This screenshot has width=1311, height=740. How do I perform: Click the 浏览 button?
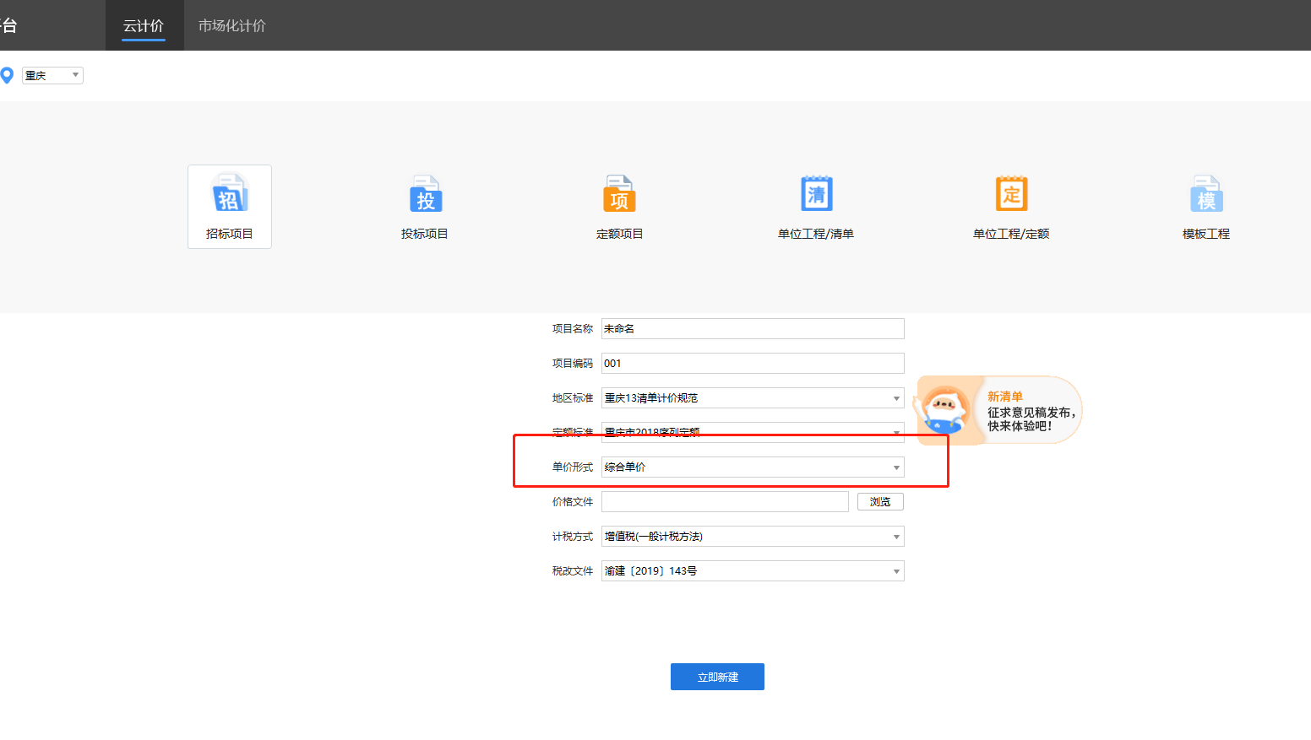click(880, 501)
